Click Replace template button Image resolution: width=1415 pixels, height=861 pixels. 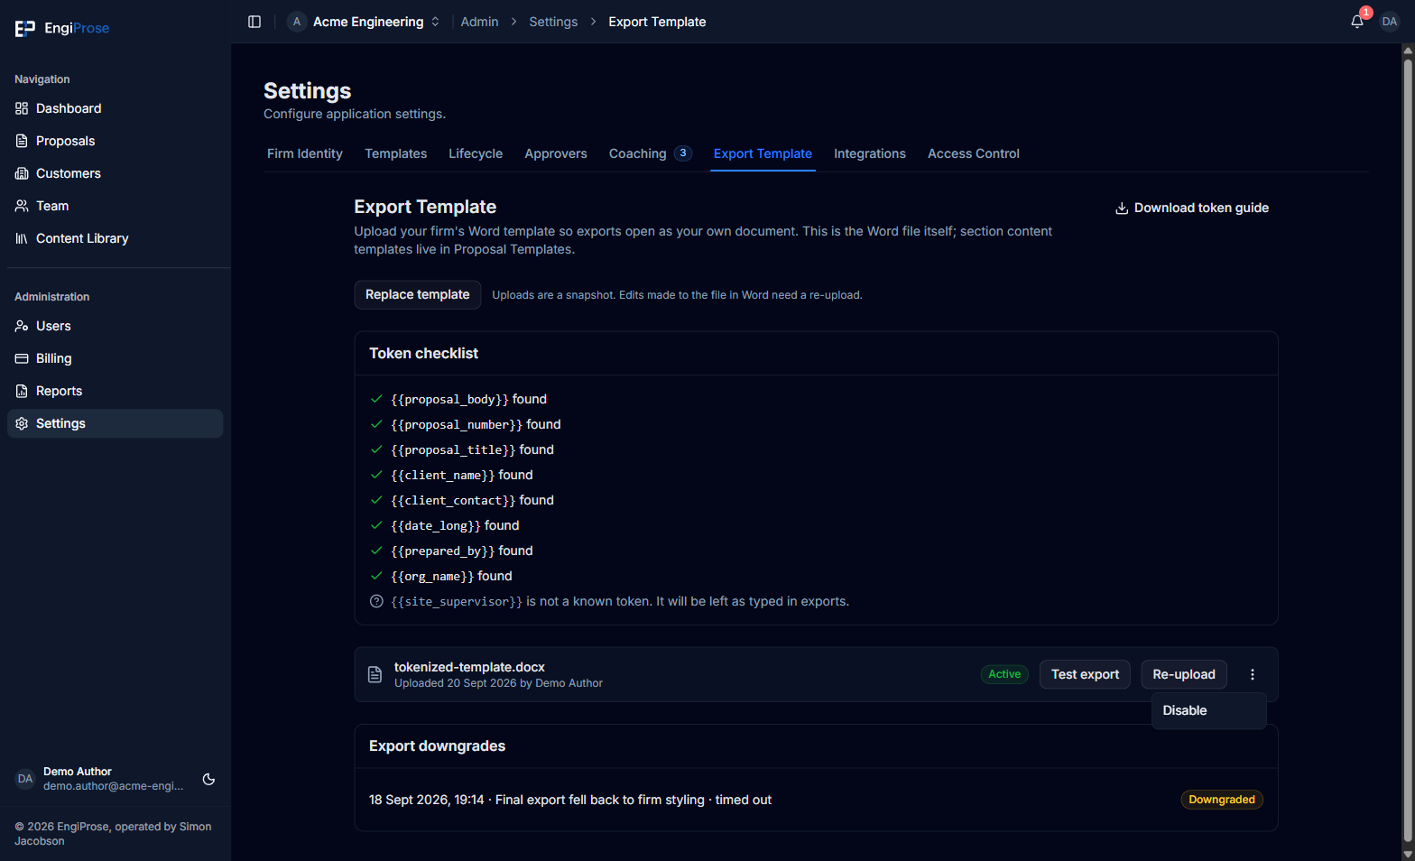417,294
